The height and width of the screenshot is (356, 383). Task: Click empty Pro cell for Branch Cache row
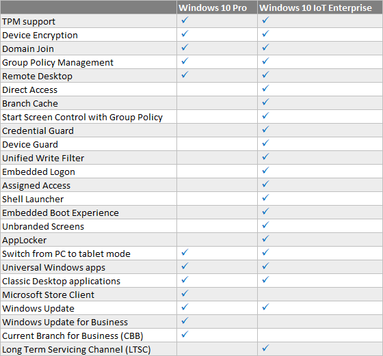pyautogui.click(x=217, y=103)
